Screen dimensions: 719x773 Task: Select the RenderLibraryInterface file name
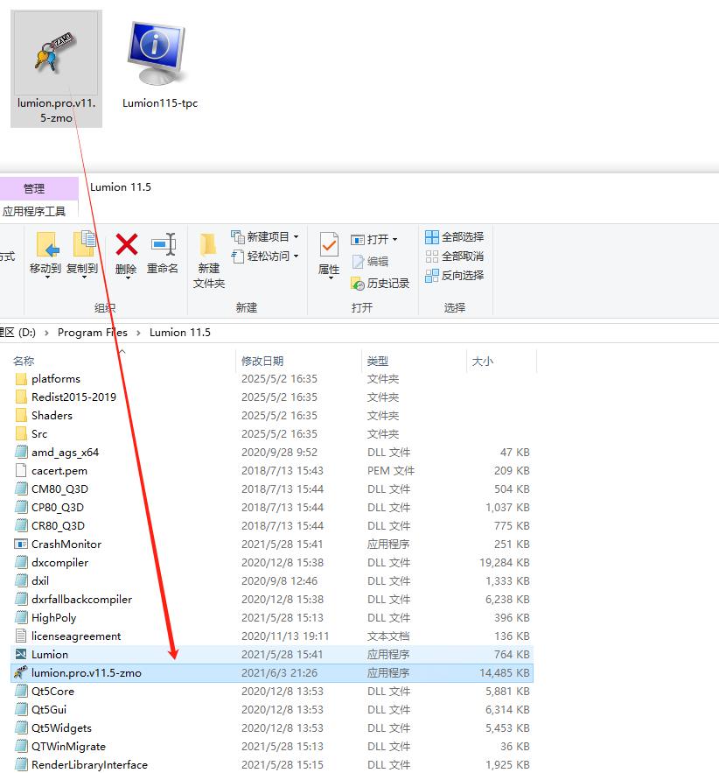tap(89, 764)
